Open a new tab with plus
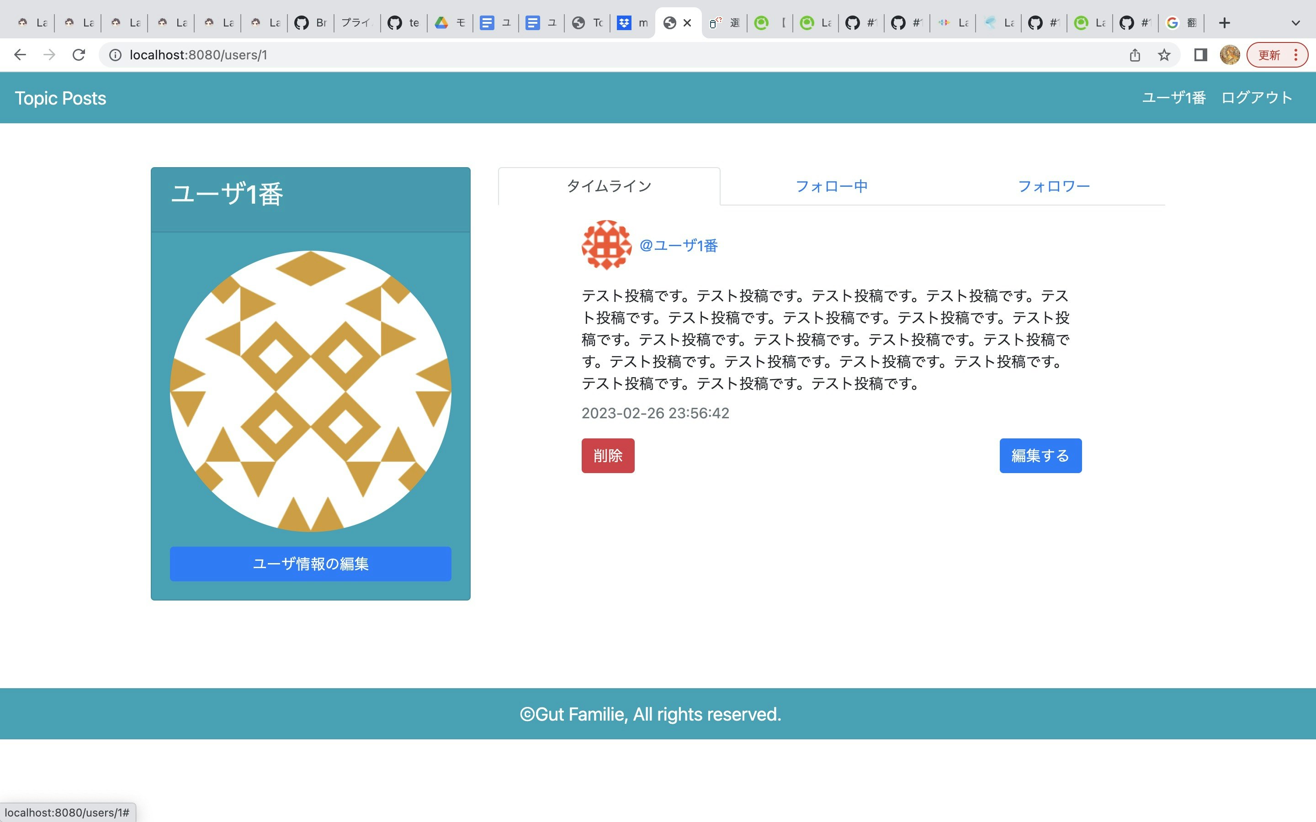The height and width of the screenshot is (822, 1316). pos(1224,23)
